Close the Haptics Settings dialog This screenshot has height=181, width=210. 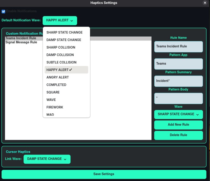click(x=205, y=3)
